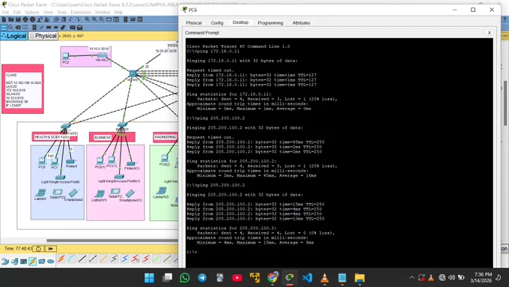Show hidden system tray icons chevron

[x=412, y=277]
